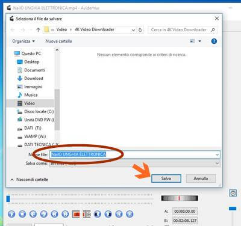This screenshot has height=226, width=241.
Task: Open the Salva come file type dropdown
Action: pyautogui.click(x=135, y=163)
